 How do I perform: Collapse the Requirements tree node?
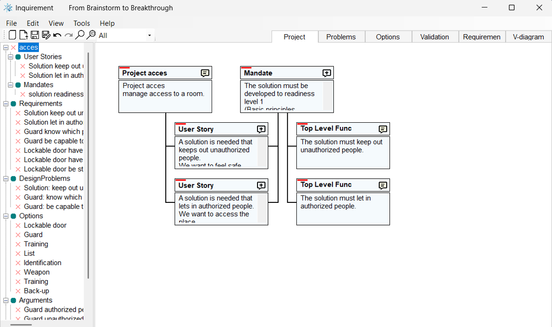[x=6, y=104]
